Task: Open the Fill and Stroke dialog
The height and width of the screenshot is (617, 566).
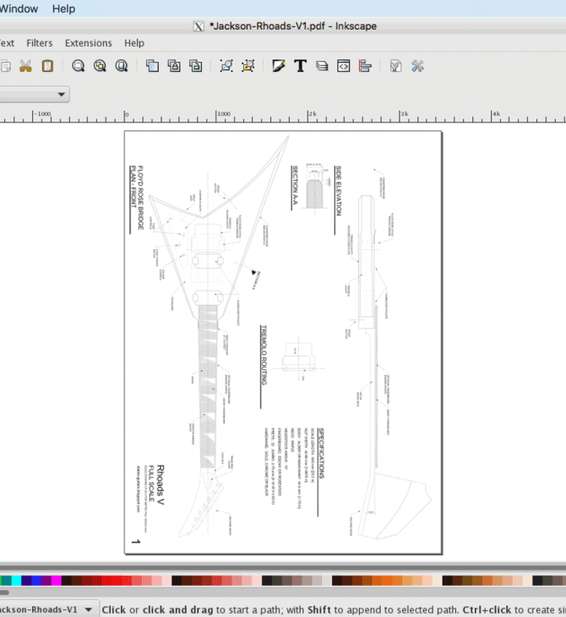Action: [279, 66]
